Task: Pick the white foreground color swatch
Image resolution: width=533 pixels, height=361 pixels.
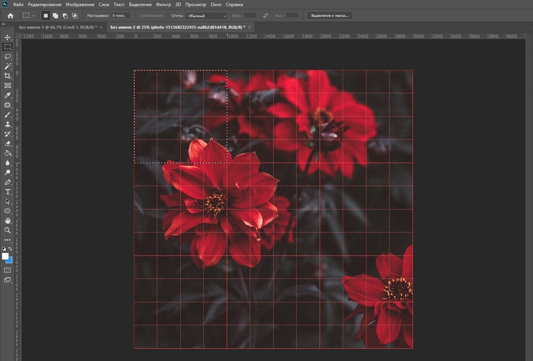Action: click(x=5, y=256)
